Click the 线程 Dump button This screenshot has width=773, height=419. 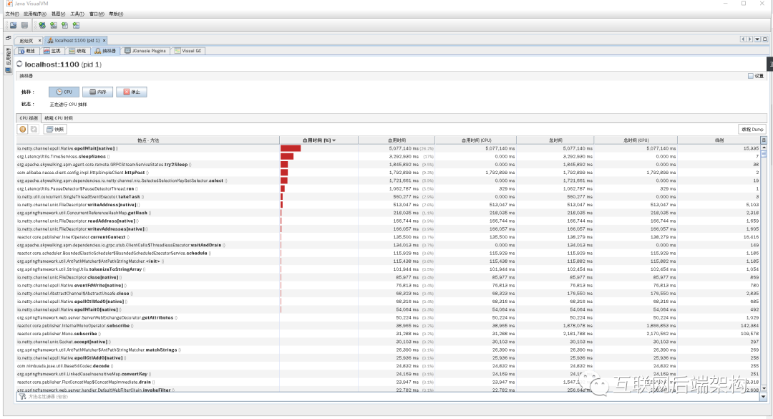752,130
